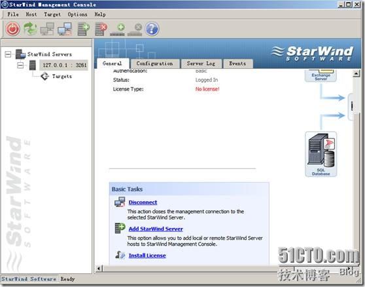Click the Add Host toolbar icon
Viewport: 365px width, 287px height.
[84, 29]
